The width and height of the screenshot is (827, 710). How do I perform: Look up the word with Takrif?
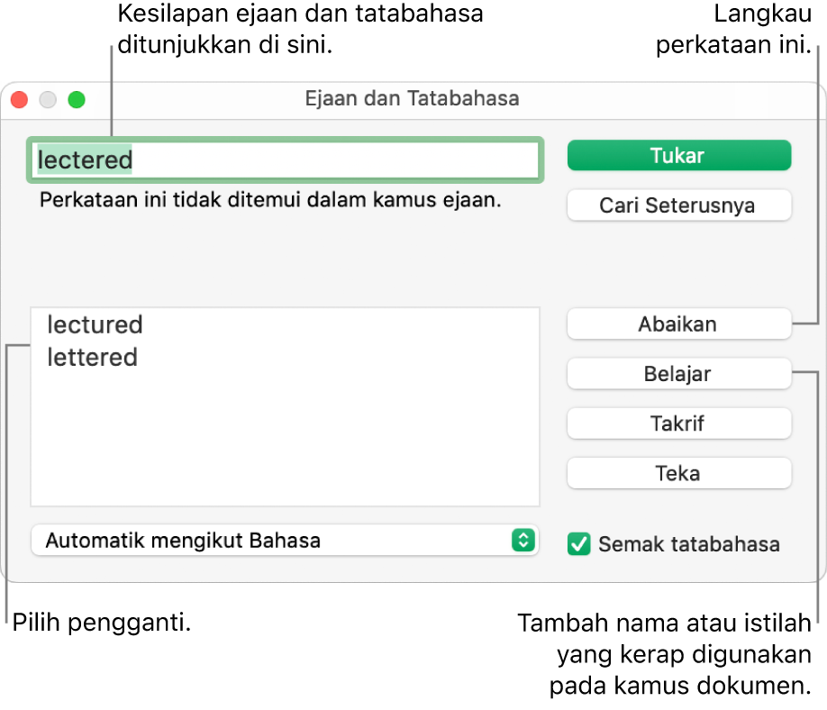coord(678,423)
